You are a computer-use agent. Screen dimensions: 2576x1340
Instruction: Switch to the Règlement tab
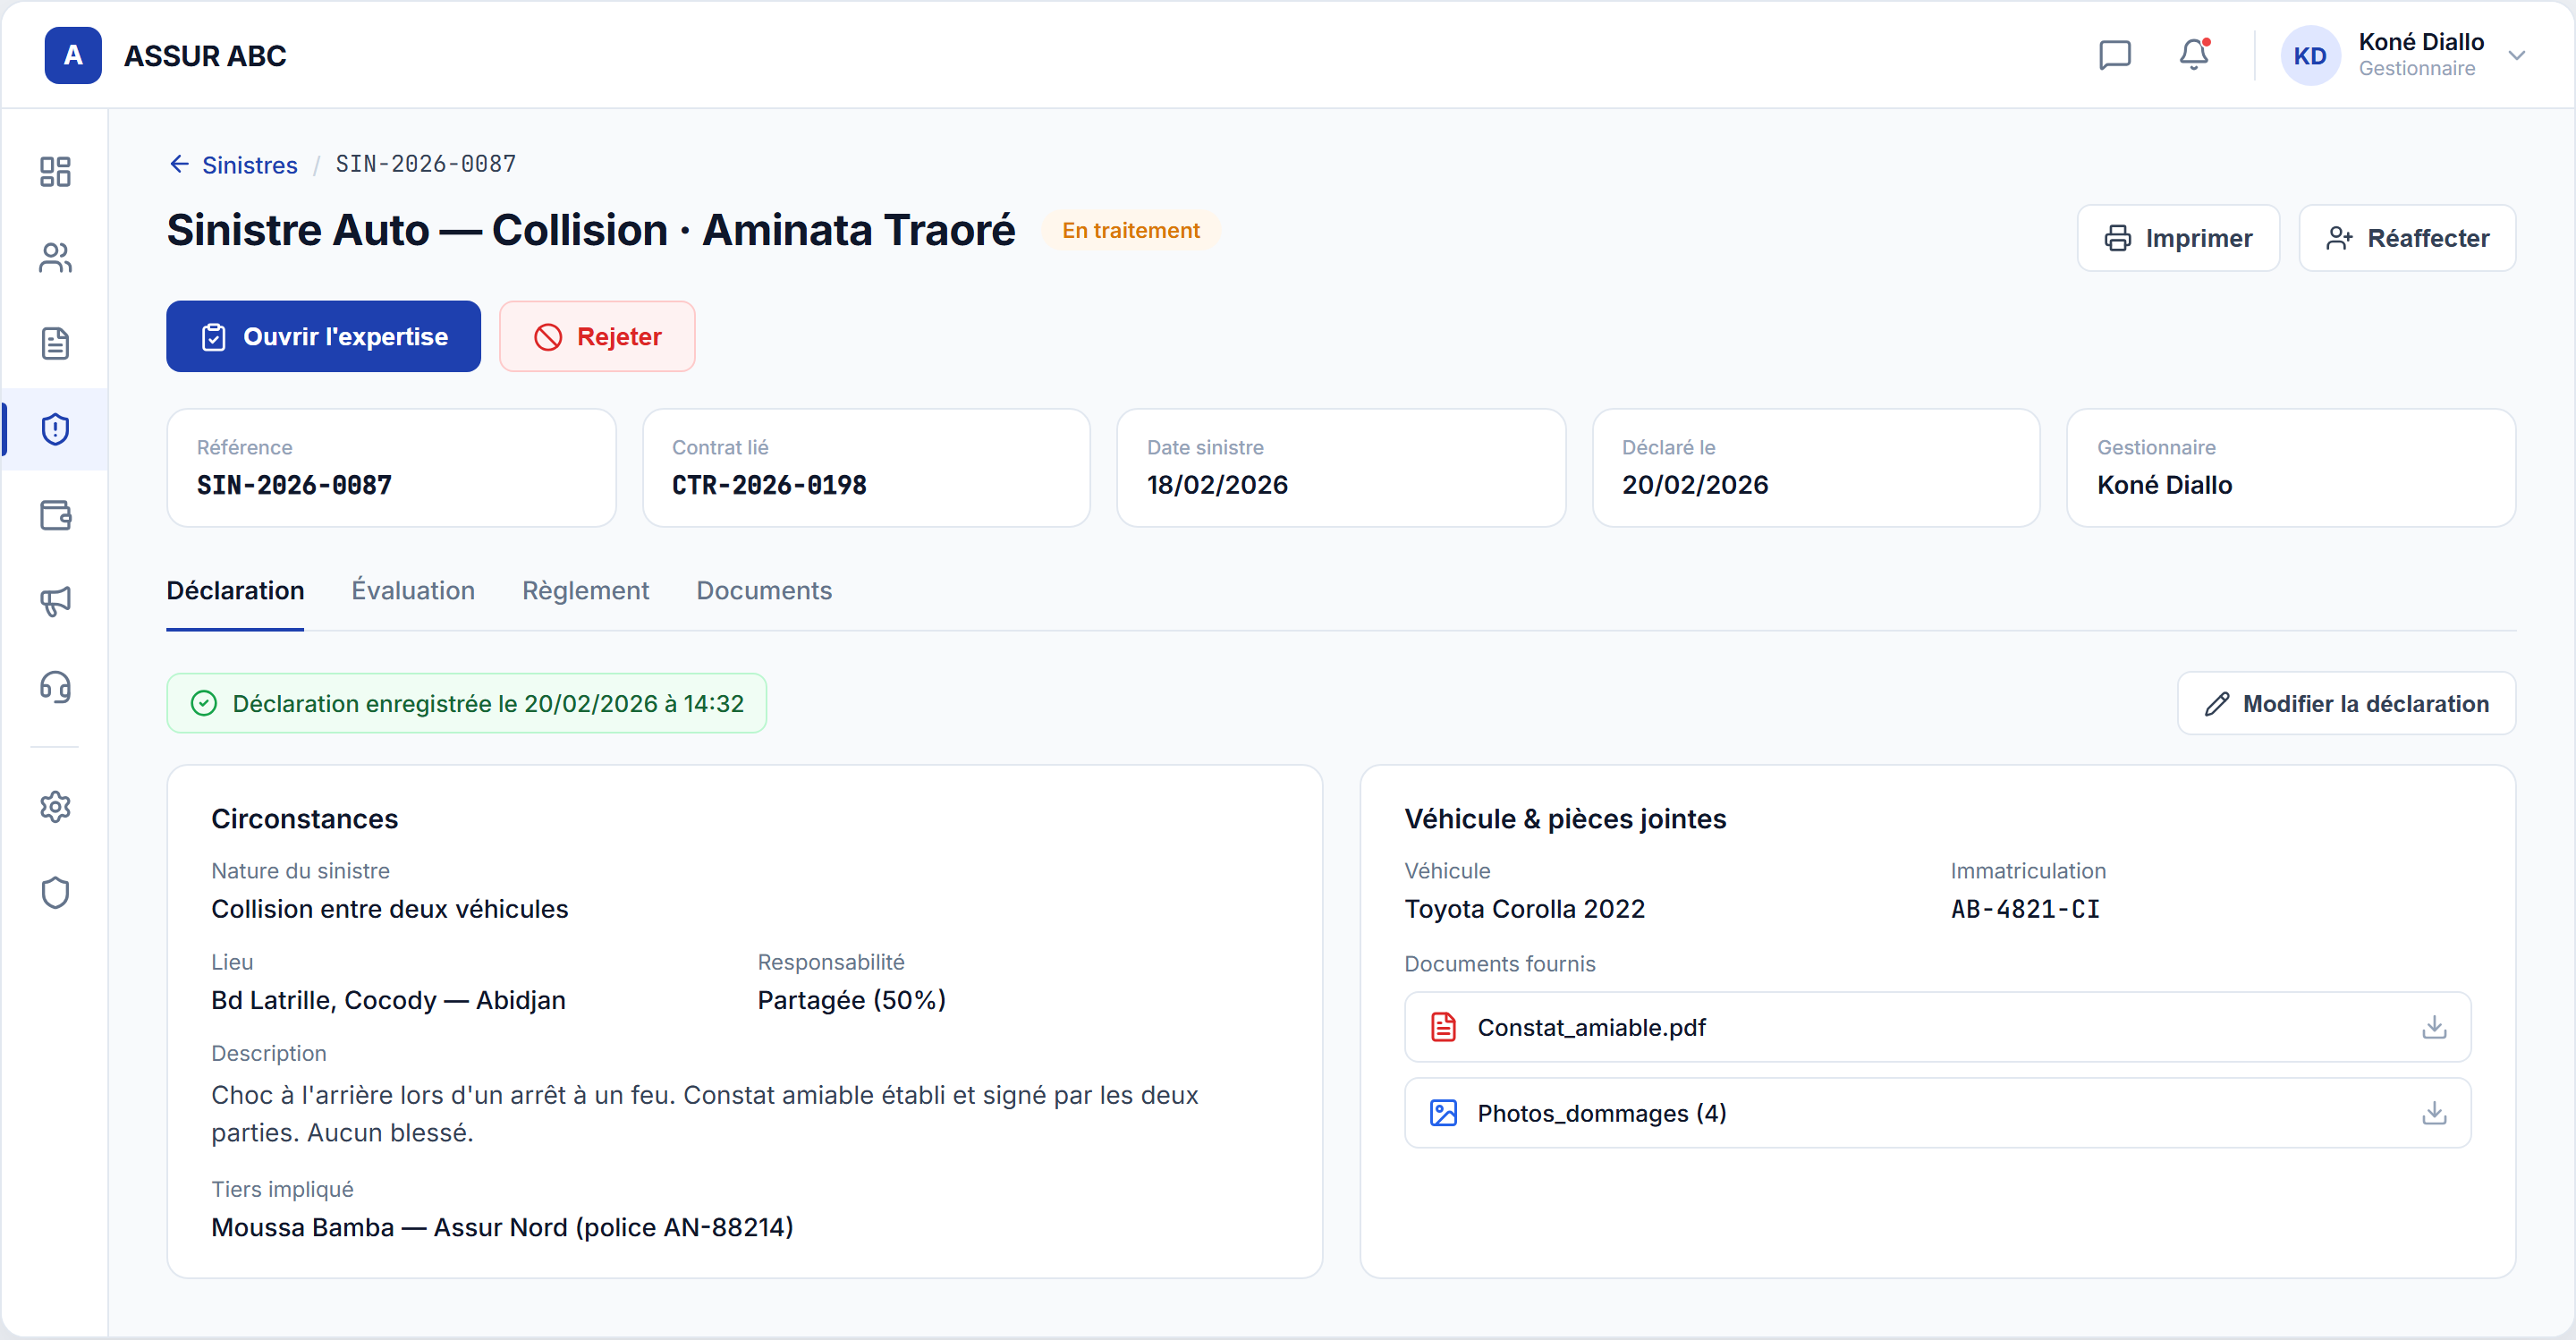tap(585, 591)
